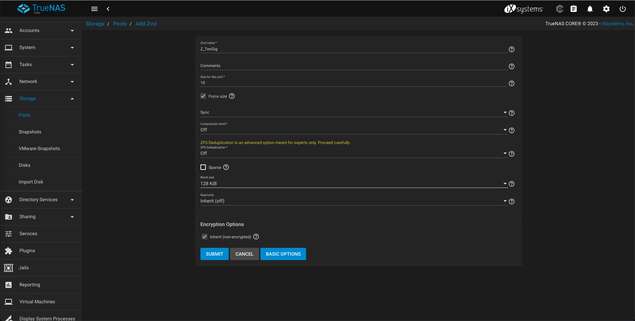Click the power icon

[x=622, y=9]
